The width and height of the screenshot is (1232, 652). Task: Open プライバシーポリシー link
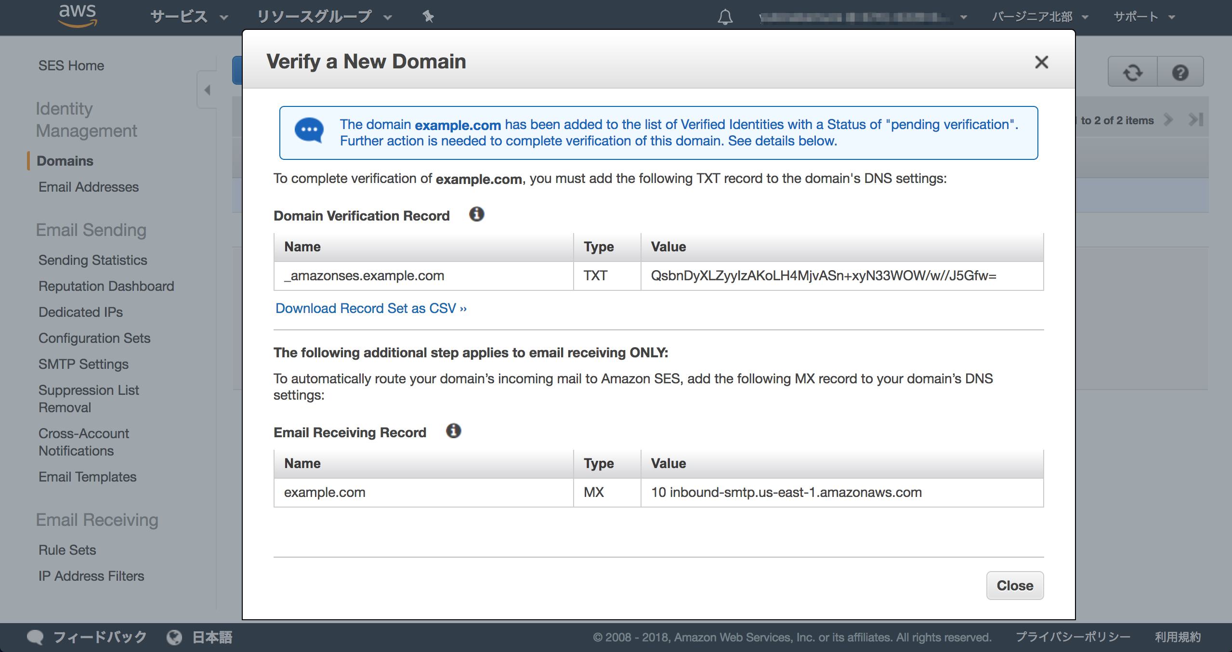pos(1073,637)
